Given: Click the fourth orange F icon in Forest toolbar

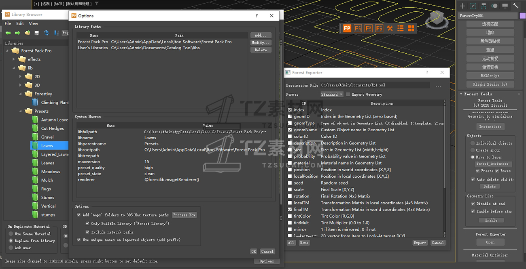Looking at the screenshot, I should 379,28.
